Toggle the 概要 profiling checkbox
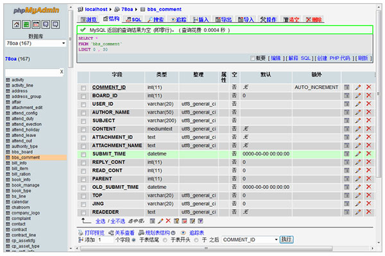This screenshot has height=256, width=385. pos(252,58)
